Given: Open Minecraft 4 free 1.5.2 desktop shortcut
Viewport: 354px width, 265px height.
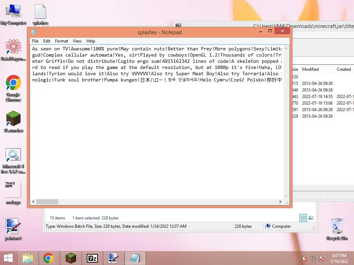Looking at the screenshot, I should [x=13, y=161].
